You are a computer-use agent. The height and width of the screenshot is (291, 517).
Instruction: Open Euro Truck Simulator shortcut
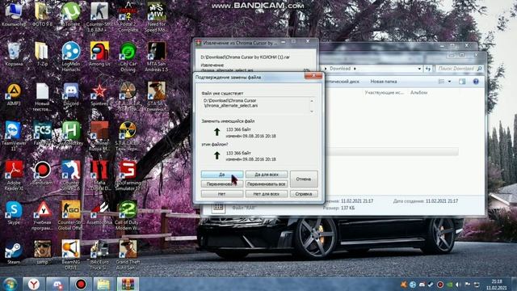point(99,255)
